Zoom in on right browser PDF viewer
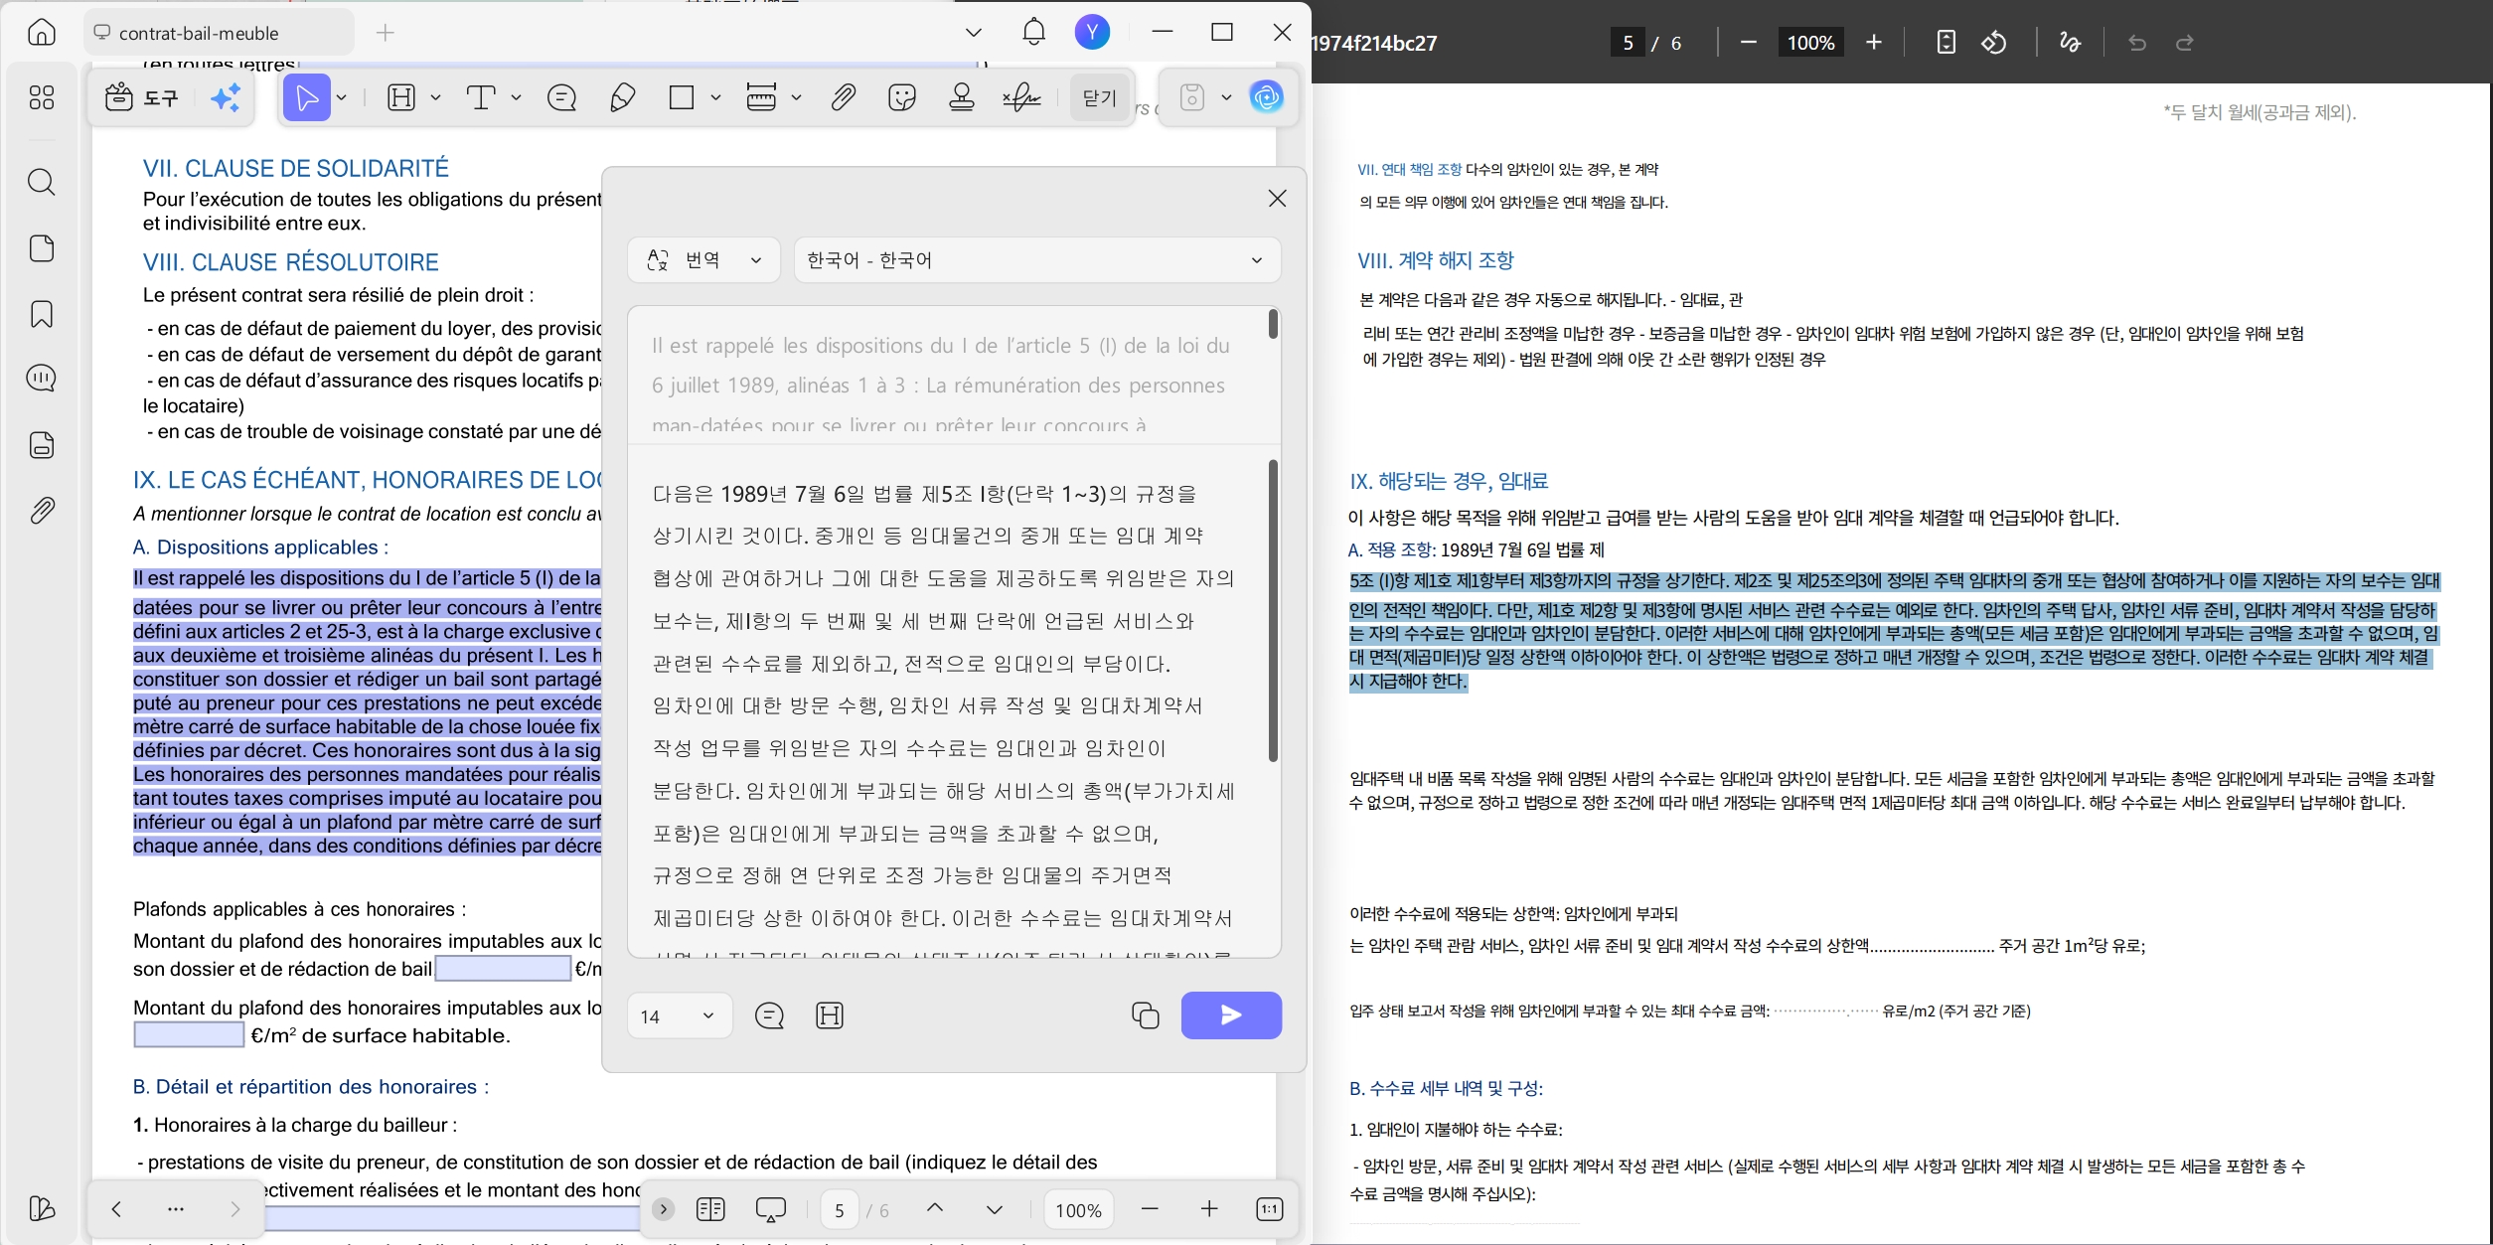 [x=1874, y=43]
